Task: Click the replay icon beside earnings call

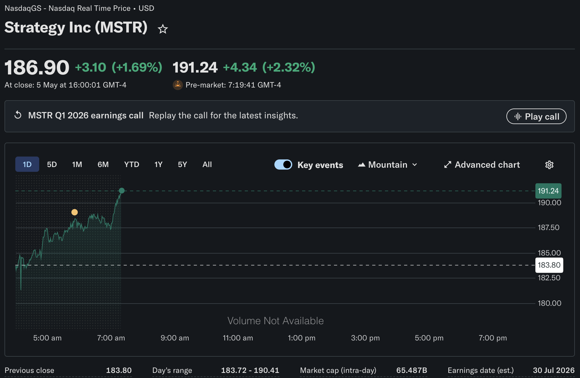Action: pos(18,115)
